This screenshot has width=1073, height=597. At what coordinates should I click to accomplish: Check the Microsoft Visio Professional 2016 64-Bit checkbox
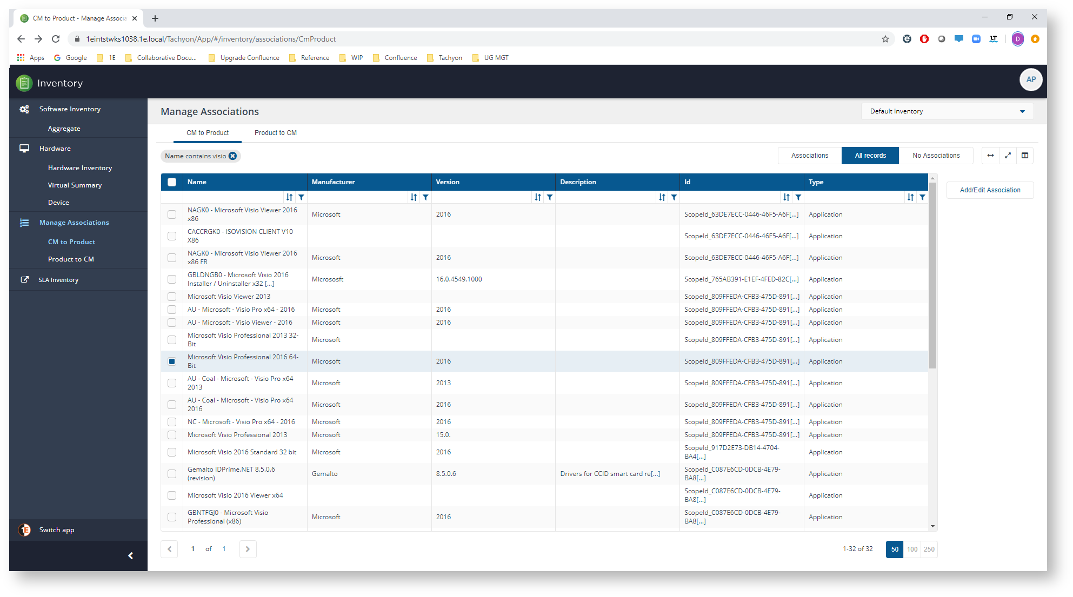[x=171, y=362]
